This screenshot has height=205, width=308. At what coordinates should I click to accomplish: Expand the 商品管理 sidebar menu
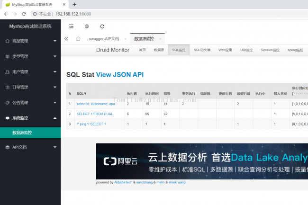click(30, 41)
